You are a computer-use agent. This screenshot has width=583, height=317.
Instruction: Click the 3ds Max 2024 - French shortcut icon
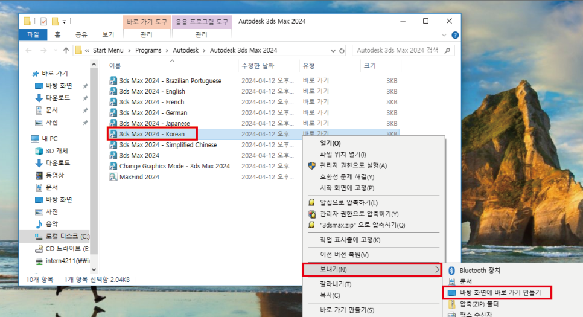coord(113,102)
